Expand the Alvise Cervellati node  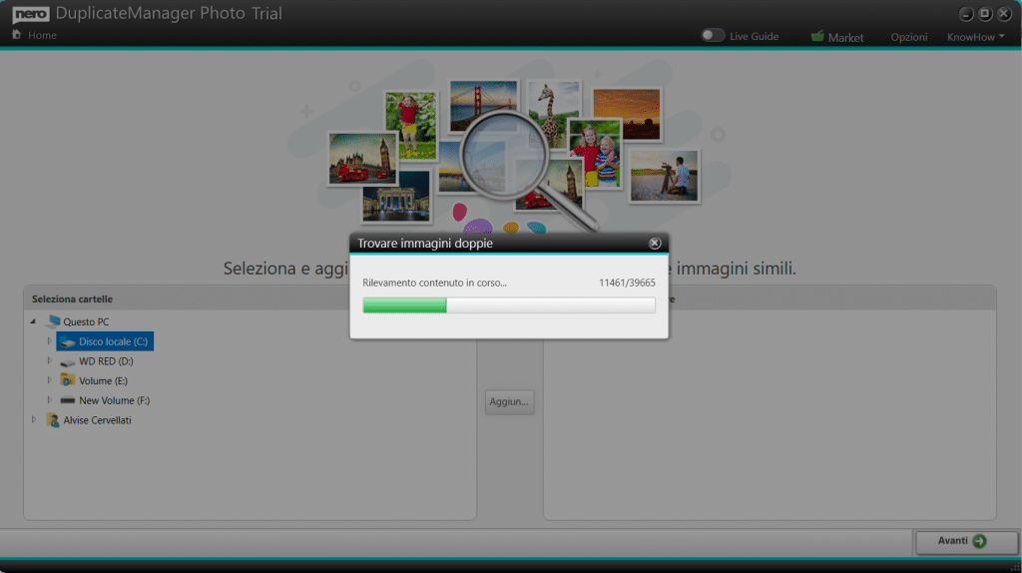33,420
